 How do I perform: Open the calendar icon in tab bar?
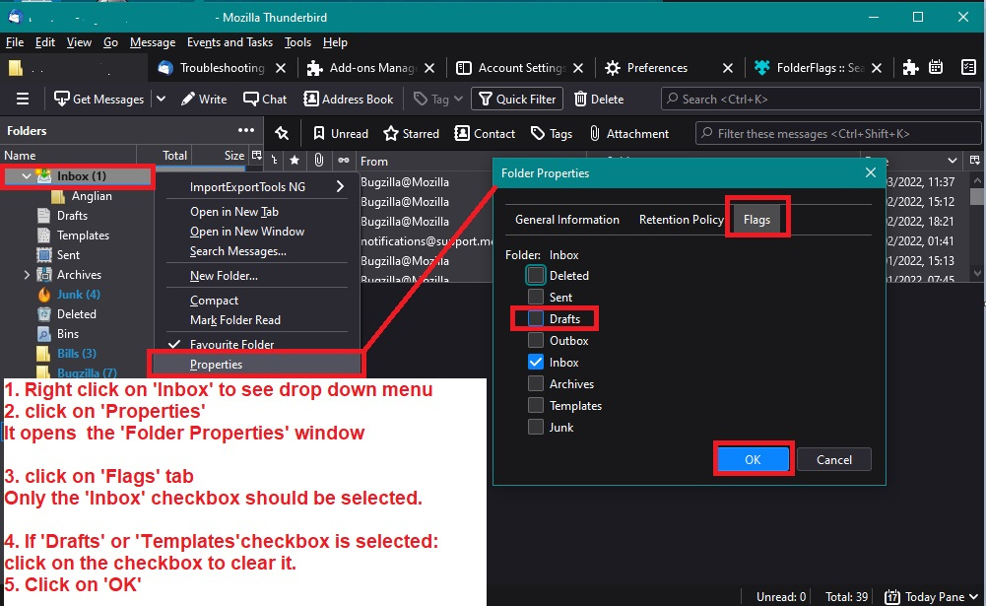(x=937, y=68)
